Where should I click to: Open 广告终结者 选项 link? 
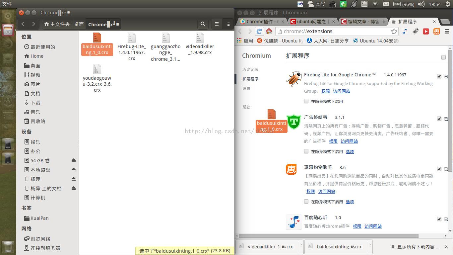click(350, 151)
